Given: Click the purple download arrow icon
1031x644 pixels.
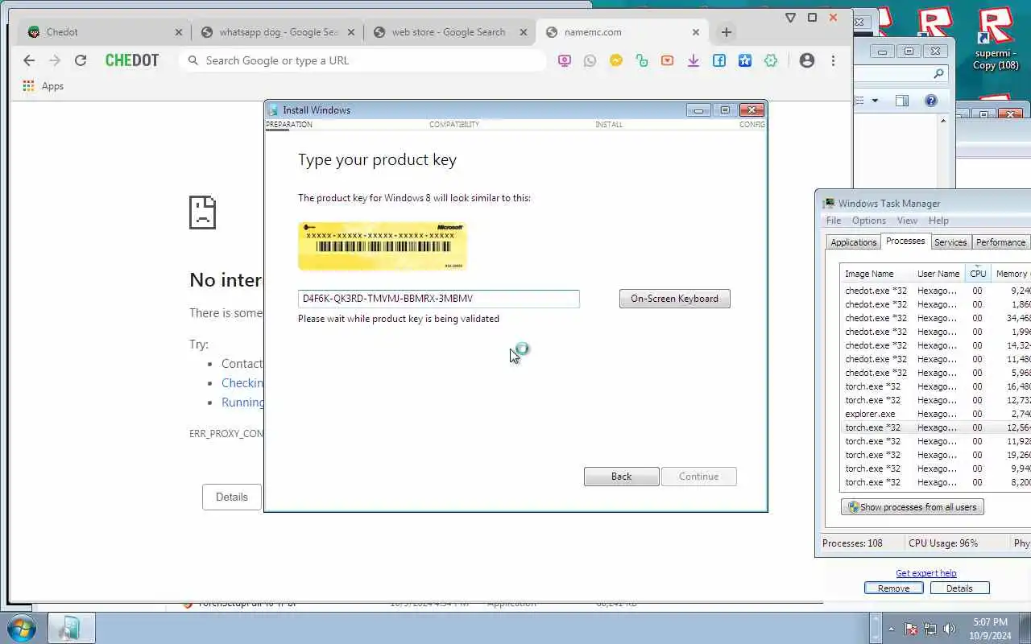Looking at the screenshot, I should [x=694, y=60].
